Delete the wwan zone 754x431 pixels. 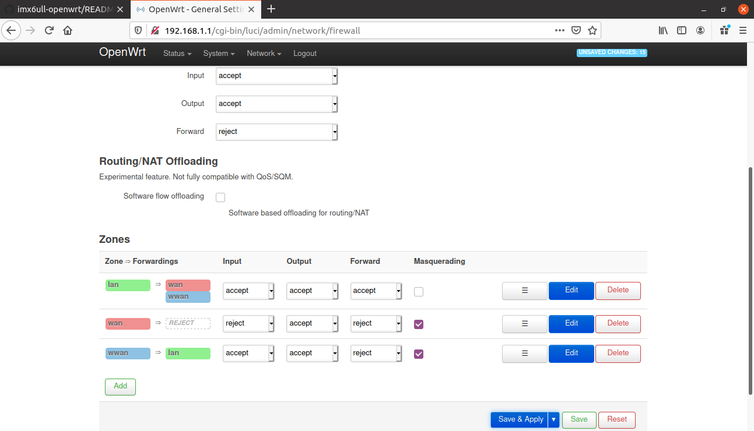(x=618, y=353)
